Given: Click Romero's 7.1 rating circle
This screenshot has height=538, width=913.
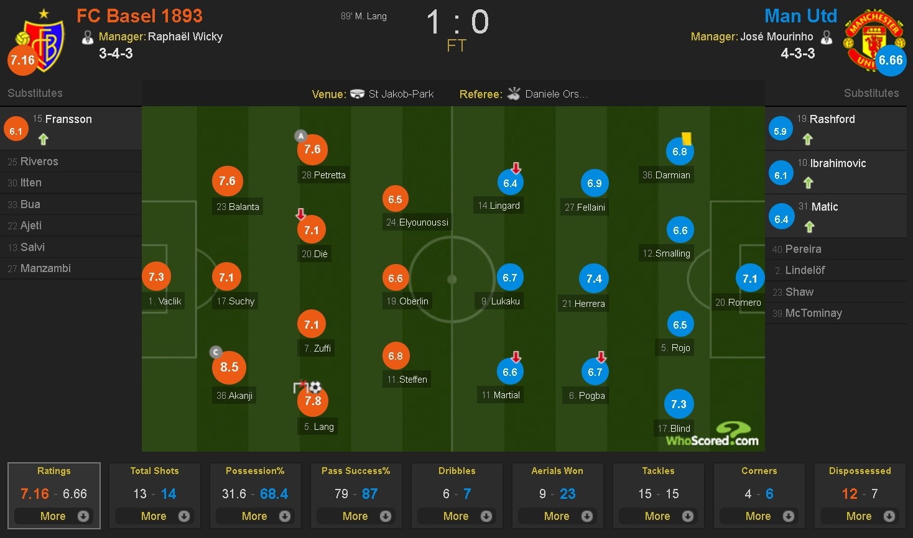Looking at the screenshot, I should (749, 279).
